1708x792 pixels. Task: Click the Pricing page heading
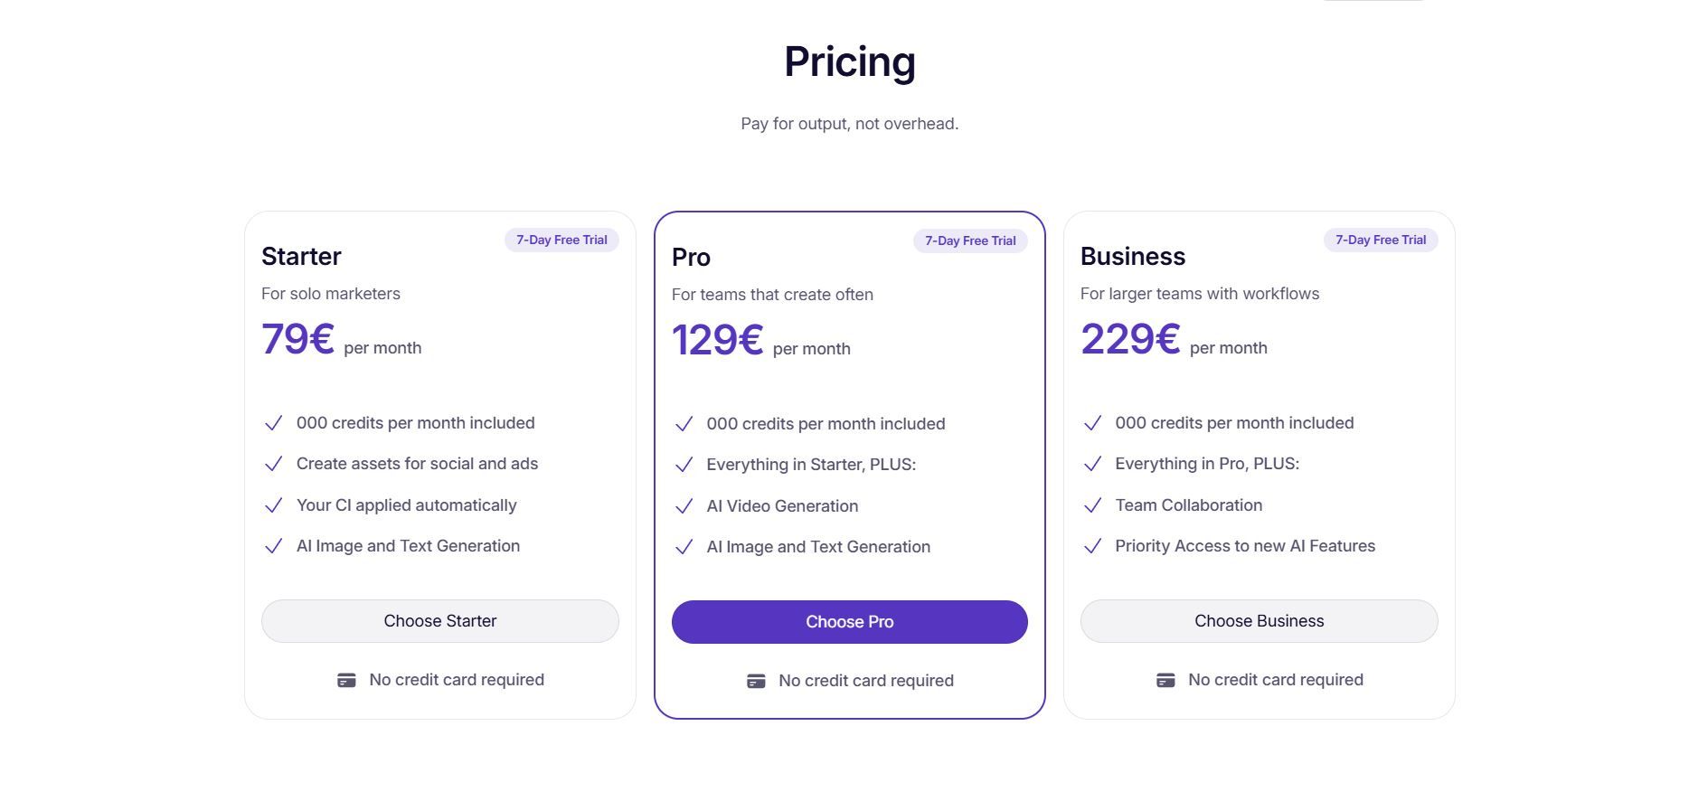click(850, 61)
